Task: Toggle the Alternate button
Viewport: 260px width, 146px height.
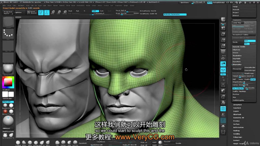Action: [x=8, y=102]
